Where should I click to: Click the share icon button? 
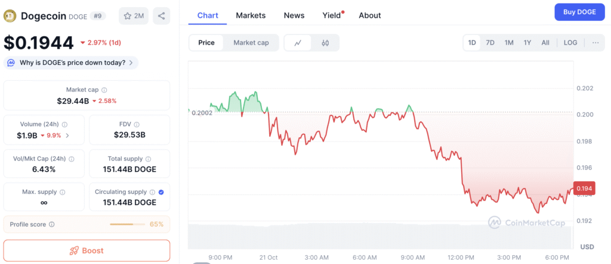point(161,16)
